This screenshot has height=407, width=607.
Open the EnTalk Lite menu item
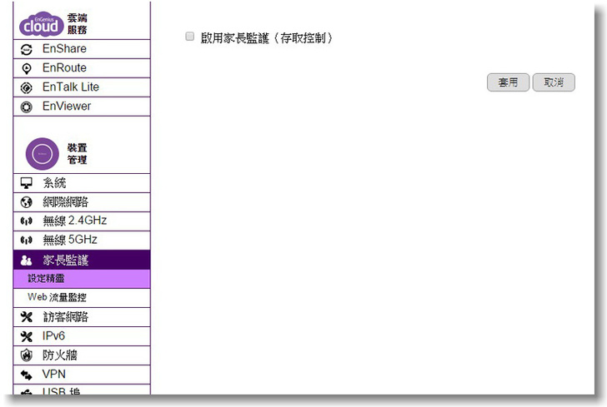[x=82, y=87]
